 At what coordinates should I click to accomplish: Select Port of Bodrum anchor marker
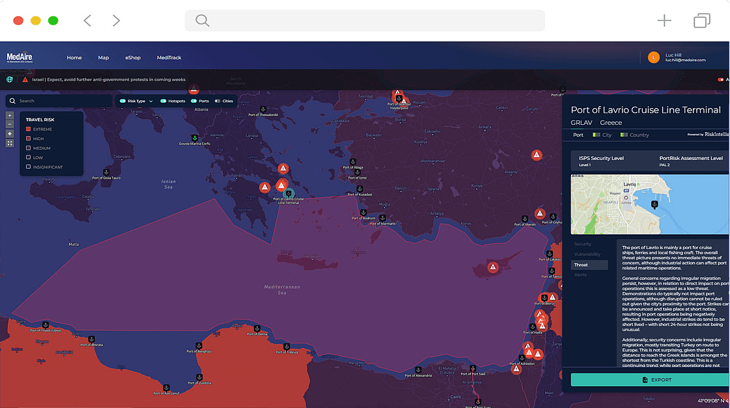click(363, 213)
